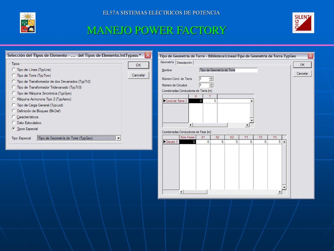The width and height of the screenshot is (334, 251).
Task: Increase Número Cond. de Tierra value
Action: [211, 78]
